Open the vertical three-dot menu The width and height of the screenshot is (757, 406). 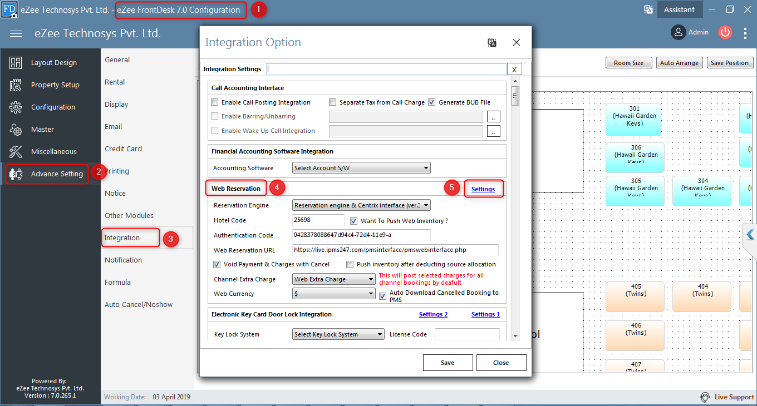745,33
